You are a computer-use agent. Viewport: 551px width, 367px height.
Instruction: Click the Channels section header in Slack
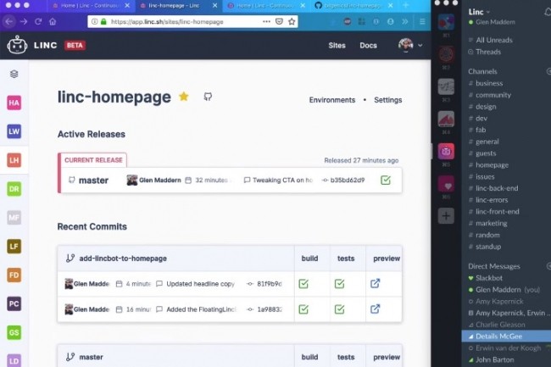click(x=482, y=71)
